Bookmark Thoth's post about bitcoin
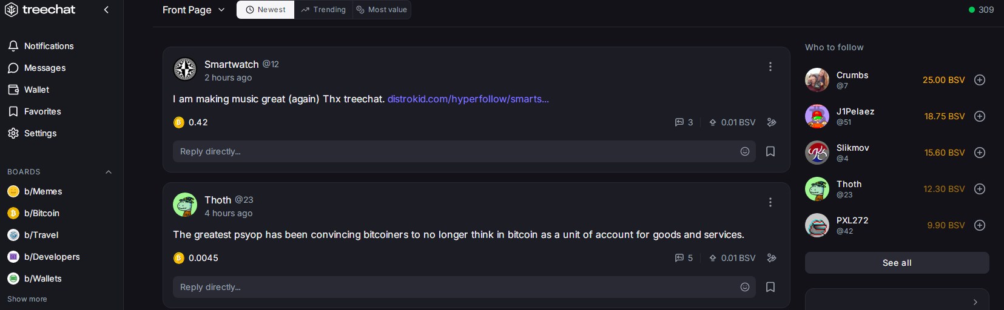The height and width of the screenshot is (310, 1004). pos(770,287)
